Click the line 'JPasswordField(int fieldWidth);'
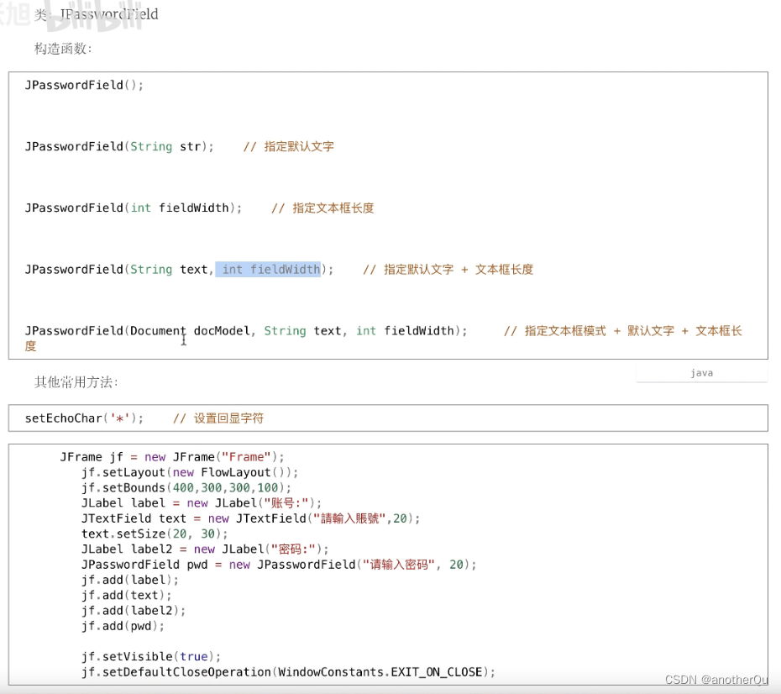The height and width of the screenshot is (694, 781). pos(134,208)
